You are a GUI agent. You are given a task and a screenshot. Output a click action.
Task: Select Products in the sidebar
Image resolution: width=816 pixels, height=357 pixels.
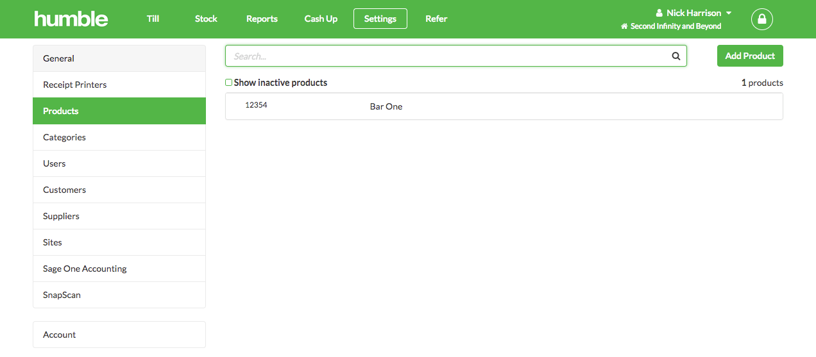[119, 111]
